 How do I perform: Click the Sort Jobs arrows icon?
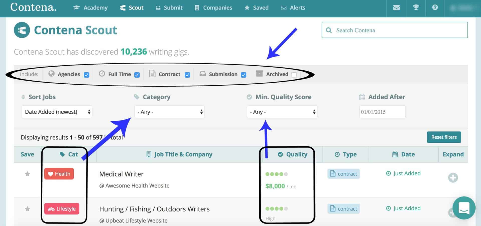click(x=23, y=97)
